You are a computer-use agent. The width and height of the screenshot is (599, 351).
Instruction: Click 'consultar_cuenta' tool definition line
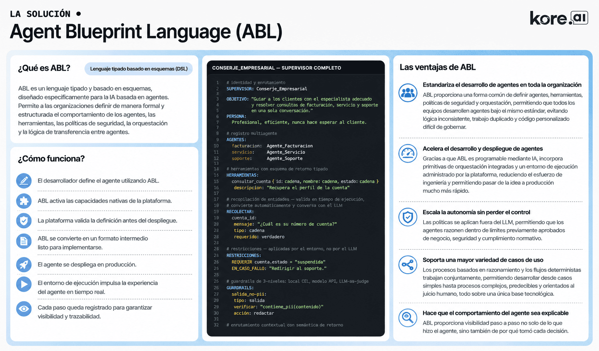pyautogui.click(x=305, y=181)
